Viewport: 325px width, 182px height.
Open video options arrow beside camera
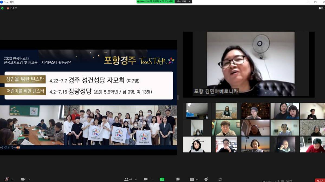pyautogui.click(x=30, y=179)
